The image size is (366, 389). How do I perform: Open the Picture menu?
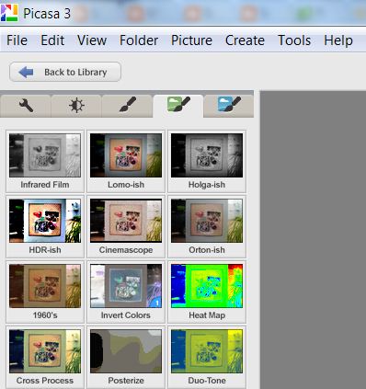[x=191, y=40]
